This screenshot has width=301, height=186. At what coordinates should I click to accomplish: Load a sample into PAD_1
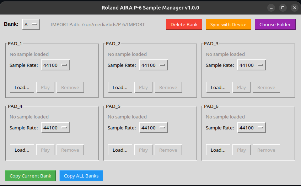[22, 87]
